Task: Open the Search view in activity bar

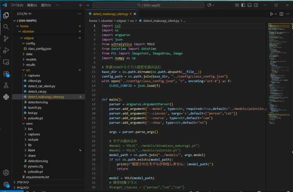Action: [6, 26]
